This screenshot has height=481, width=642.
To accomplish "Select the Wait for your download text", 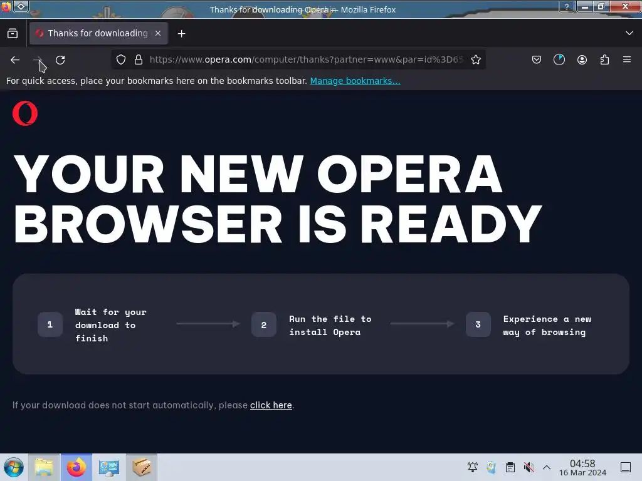I will click(110, 325).
